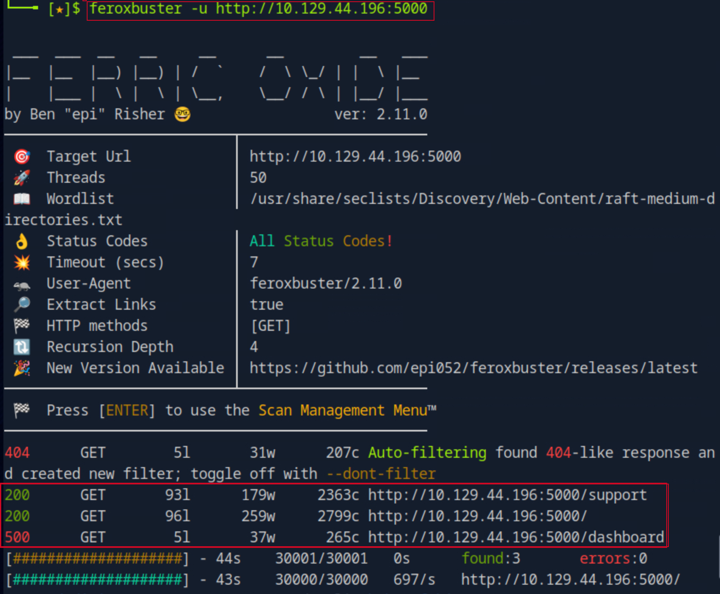Select the --dont-filter toggle text
The width and height of the screenshot is (720, 594).
(380, 473)
